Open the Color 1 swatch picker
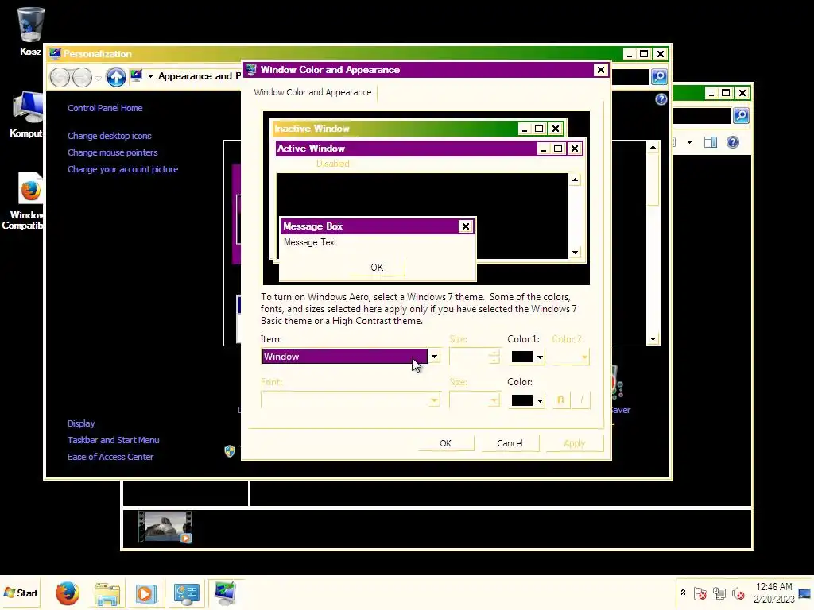The height and width of the screenshot is (610, 814). (x=526, y=357)
